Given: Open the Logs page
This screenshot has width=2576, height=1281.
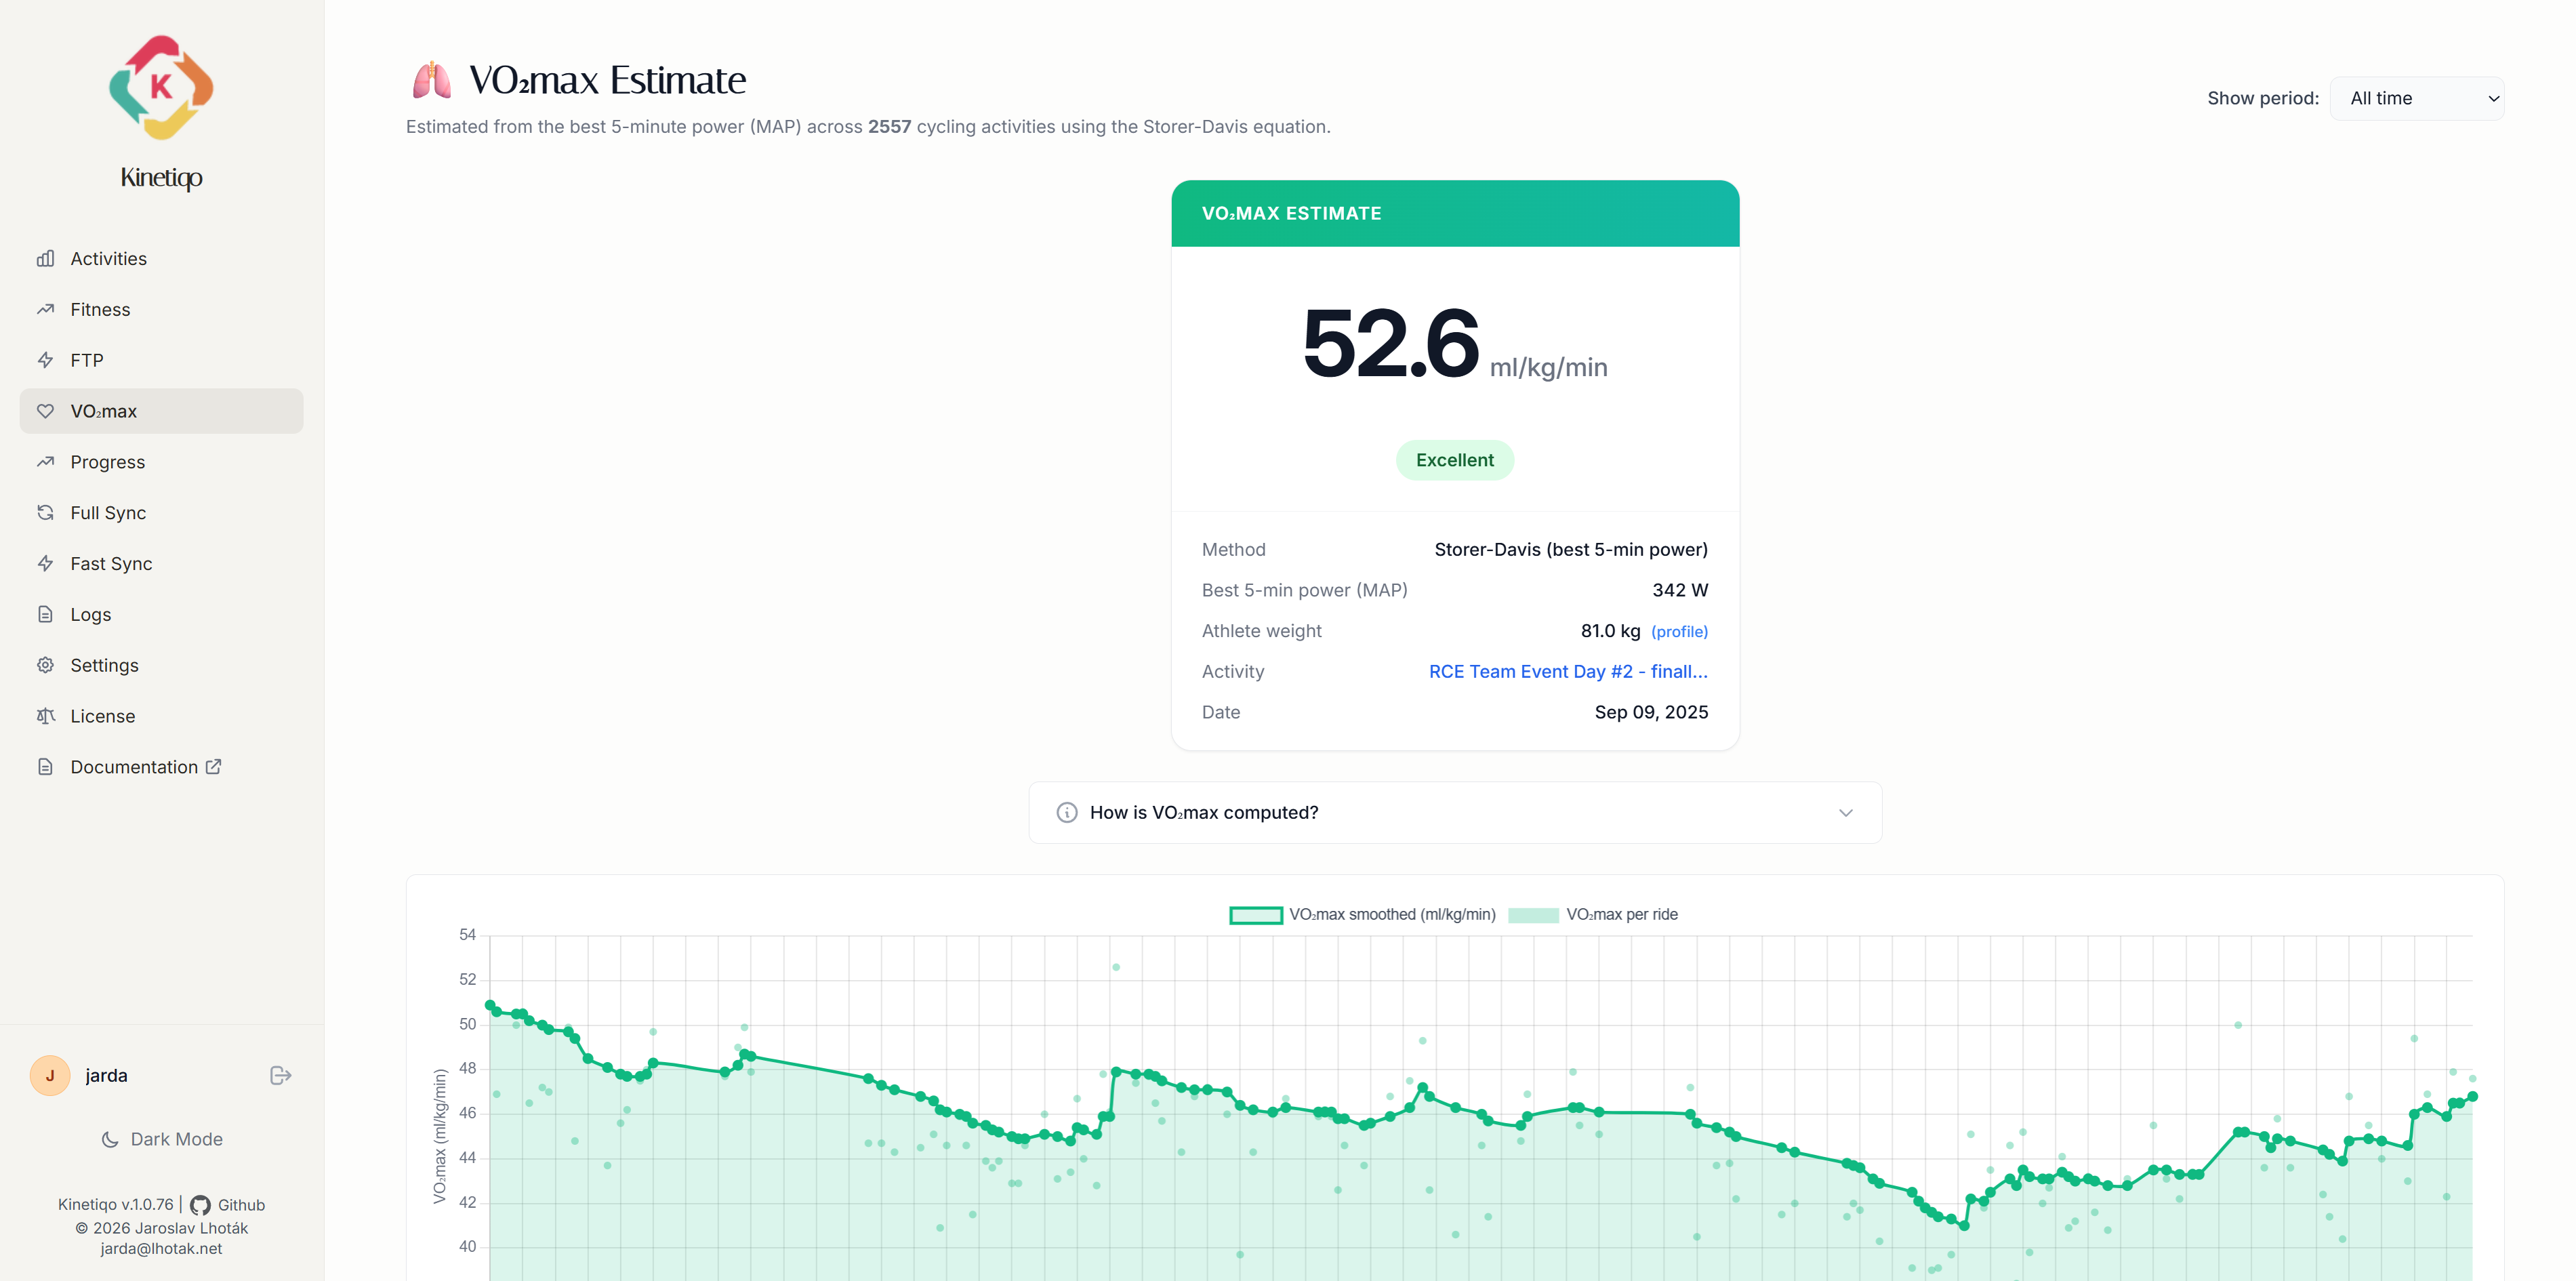Looking at the screenshot, I should 161,614.
